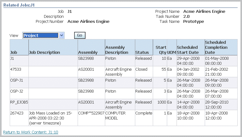Click the Job column header

click(x=19, y=47)
